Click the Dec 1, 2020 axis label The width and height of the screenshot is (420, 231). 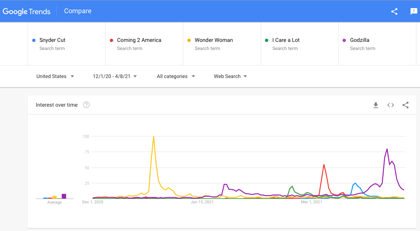coord(93,202)
